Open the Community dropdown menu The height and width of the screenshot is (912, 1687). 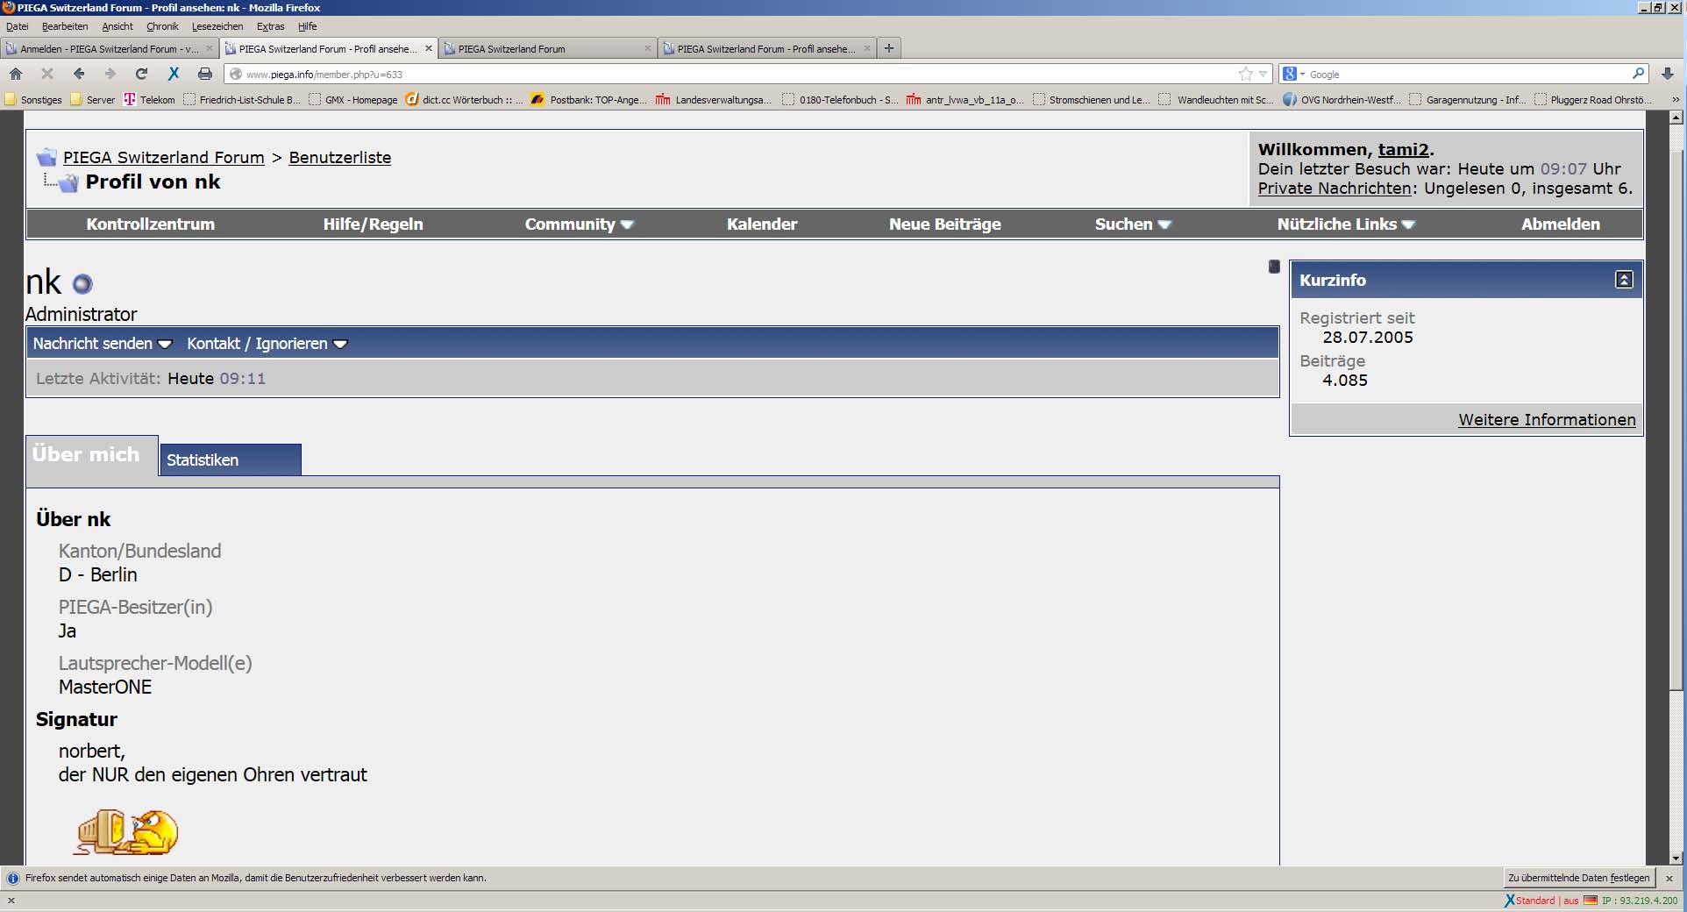pyautogui.click(x=579, y=224)
